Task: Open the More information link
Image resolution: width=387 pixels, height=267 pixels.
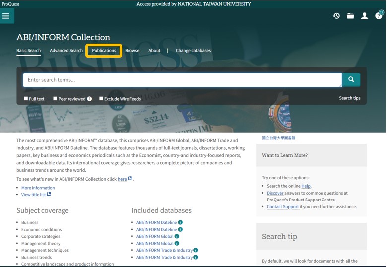Action: point(38,188)
